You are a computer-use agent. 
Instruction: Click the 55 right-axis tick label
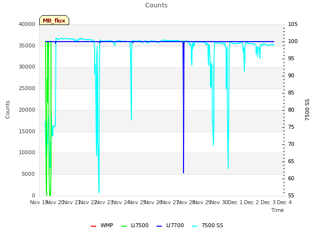291,196
